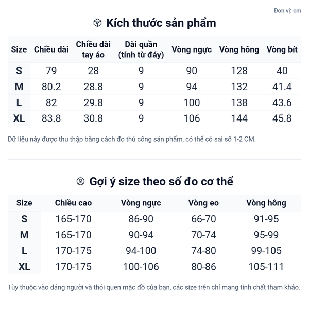Click the person icon beside Gợi ý size

(80, 182)
